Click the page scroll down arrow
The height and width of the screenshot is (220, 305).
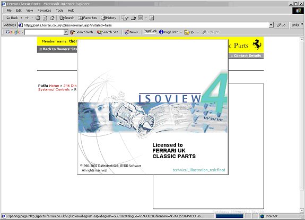click(302, 210)
